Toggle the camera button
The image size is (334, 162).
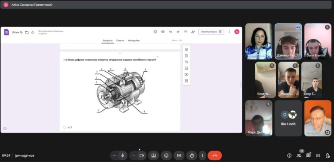142,155
